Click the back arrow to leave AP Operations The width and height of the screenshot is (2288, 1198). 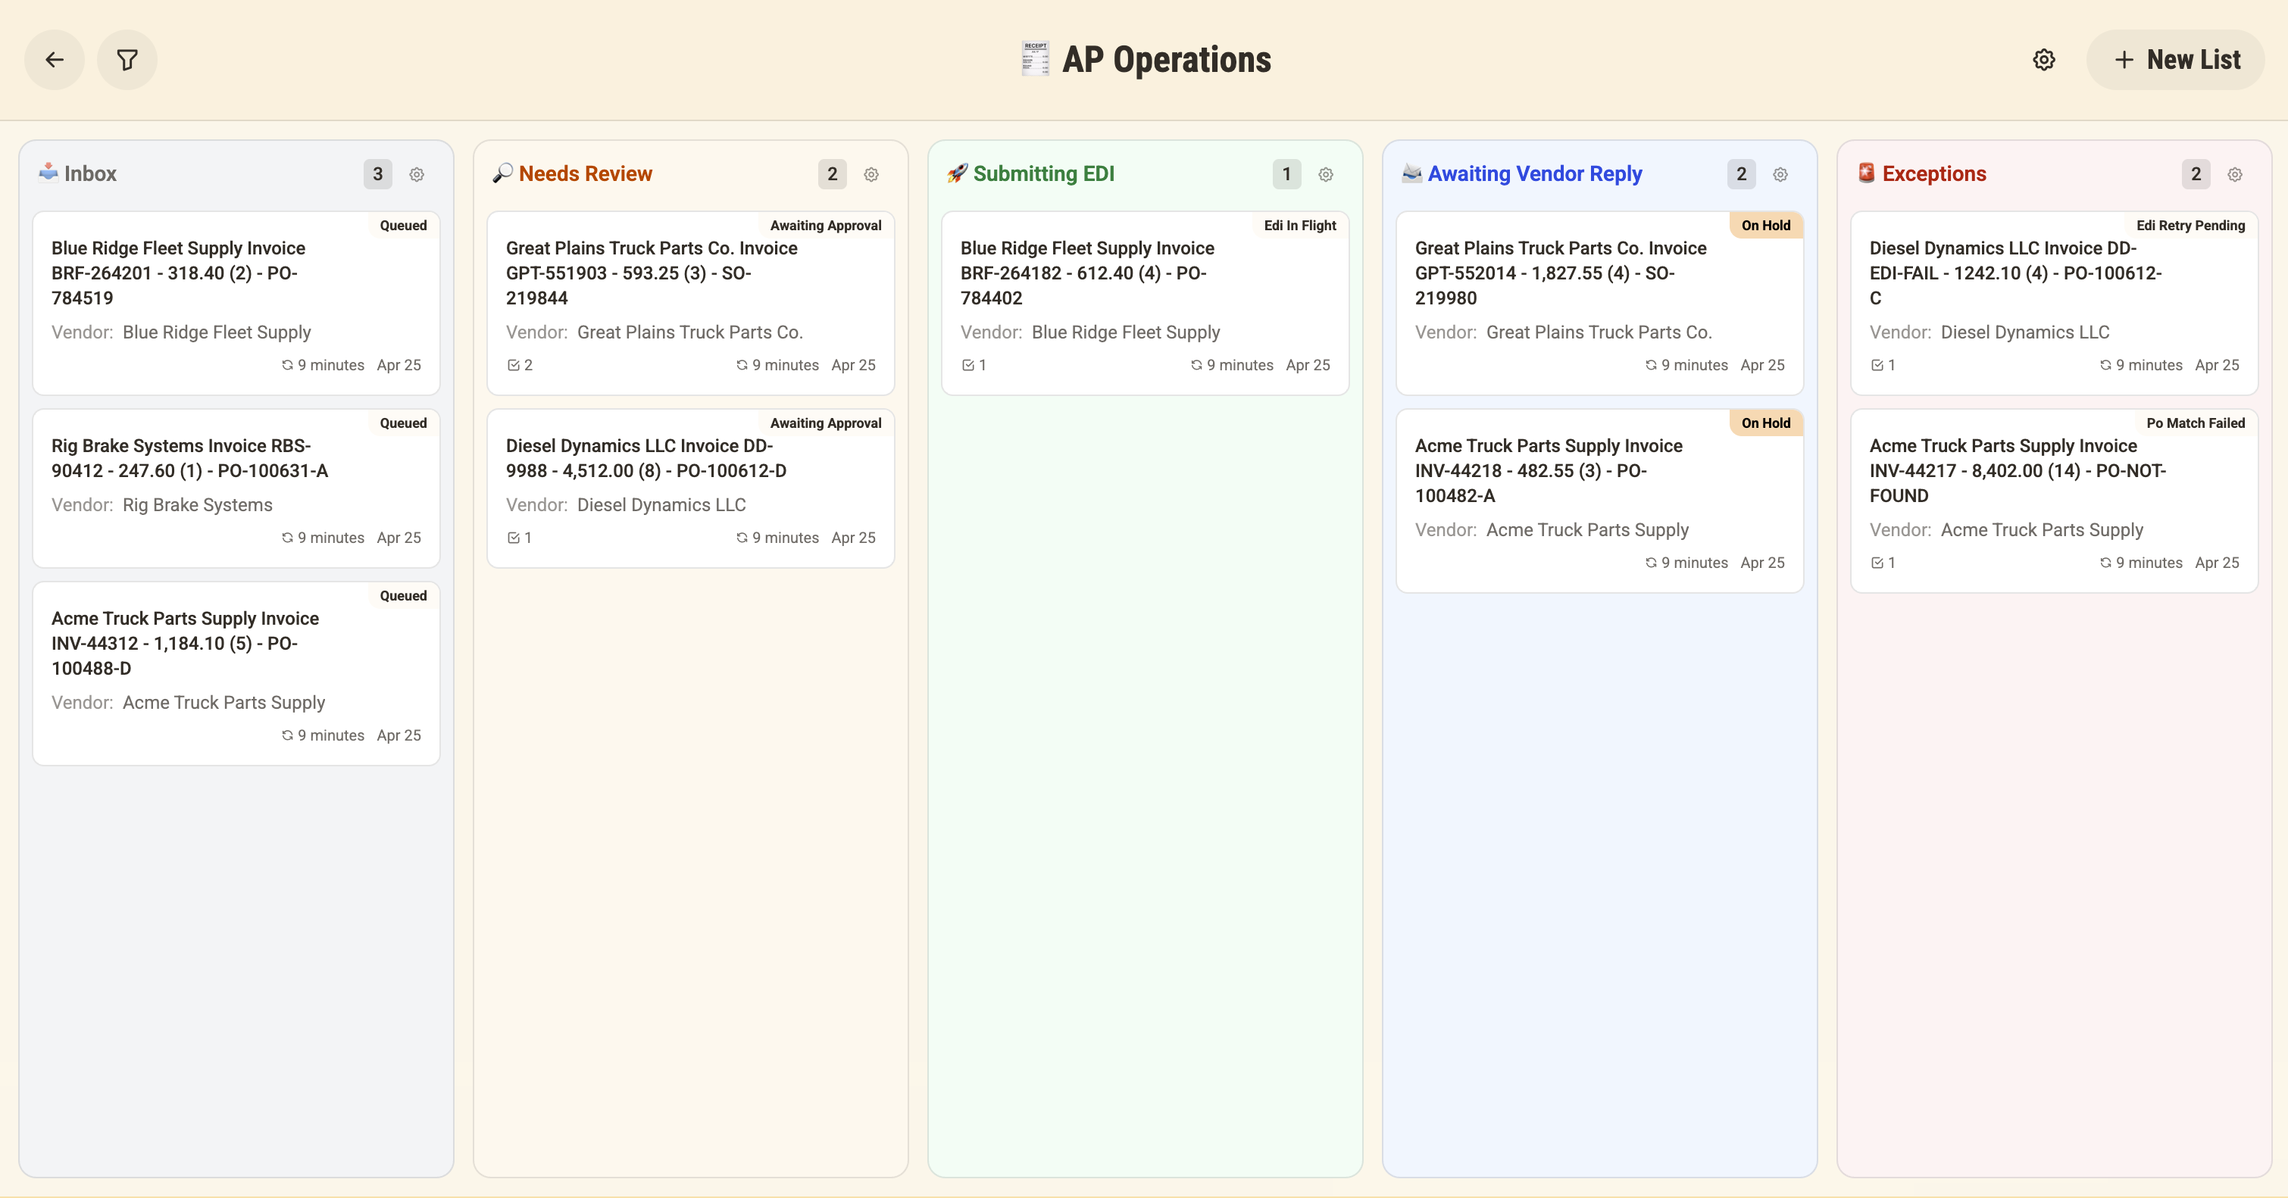[x=55, y=60]
